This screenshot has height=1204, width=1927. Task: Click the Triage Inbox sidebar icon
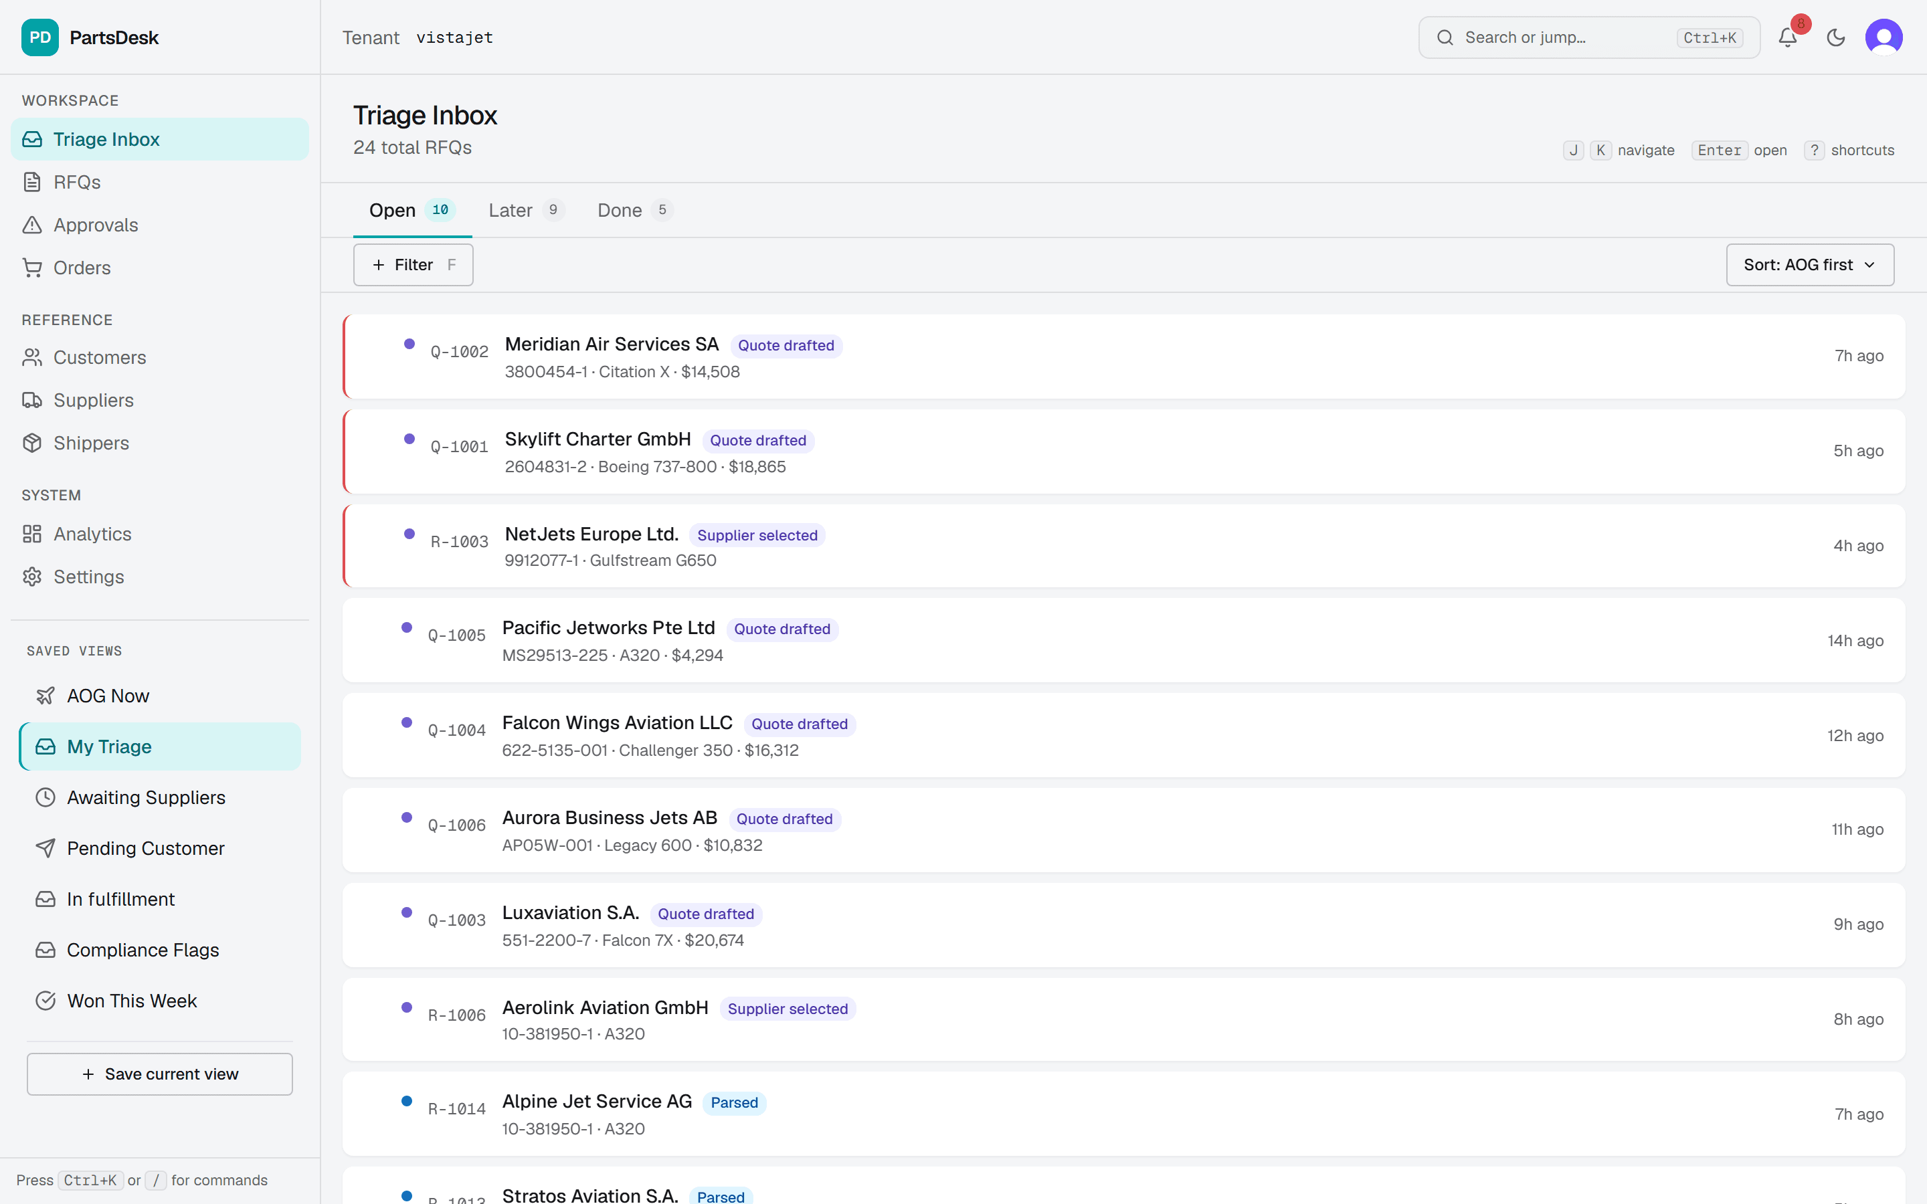32,139
